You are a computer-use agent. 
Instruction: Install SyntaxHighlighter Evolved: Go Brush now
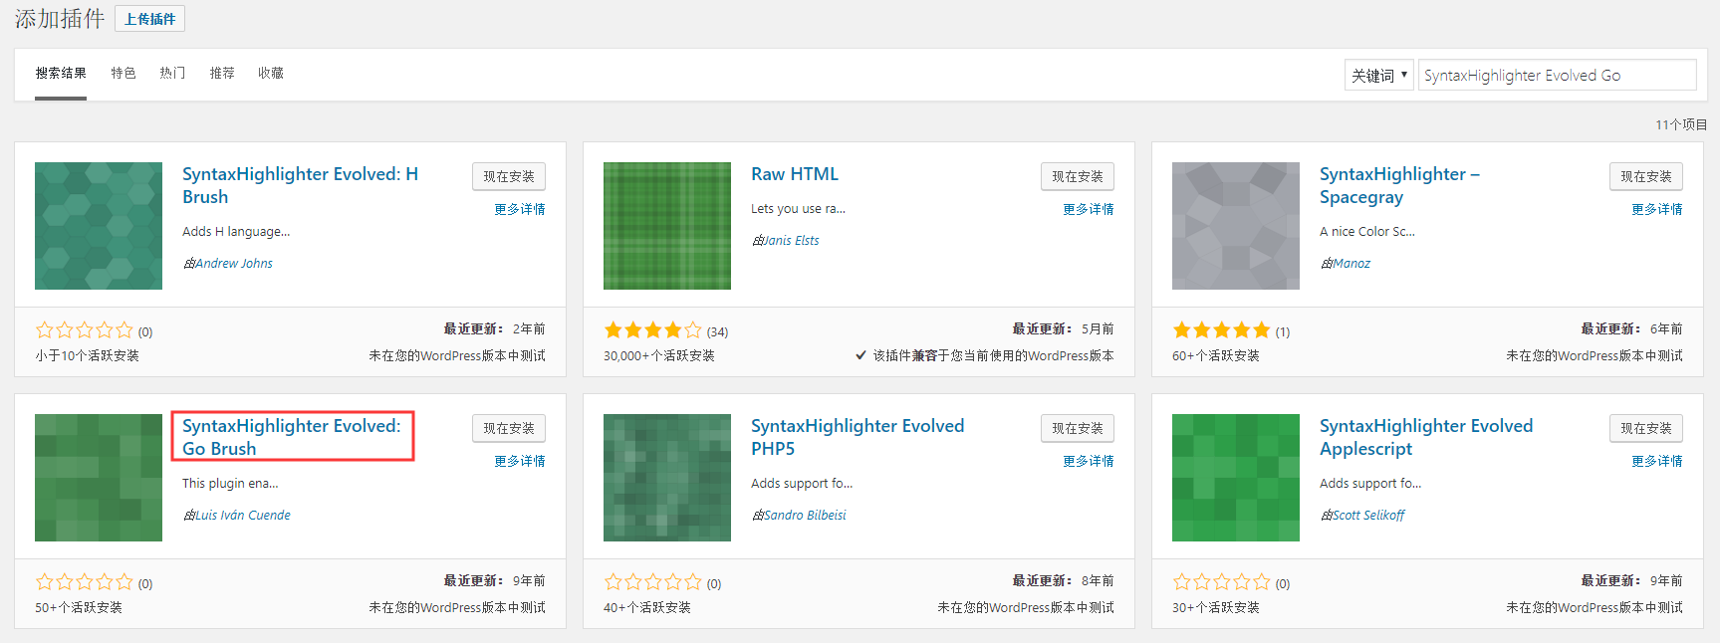click(x=509, y=428)
